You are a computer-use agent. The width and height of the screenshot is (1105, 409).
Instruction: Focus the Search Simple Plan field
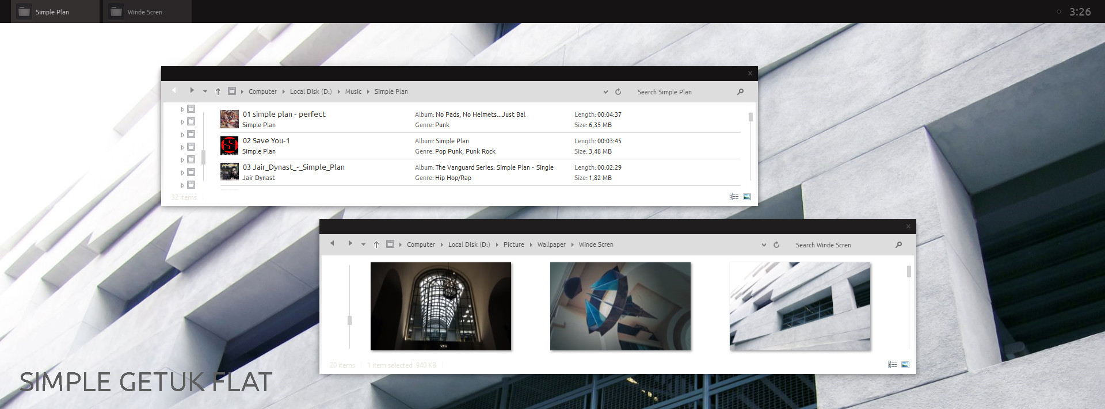tap(682, 92)
